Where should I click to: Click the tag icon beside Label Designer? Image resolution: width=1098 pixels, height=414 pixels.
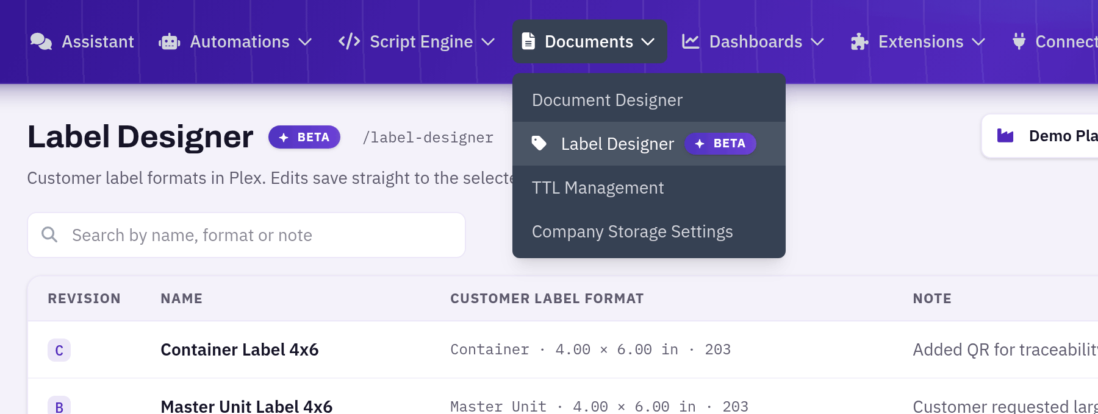tap(539, 144)
